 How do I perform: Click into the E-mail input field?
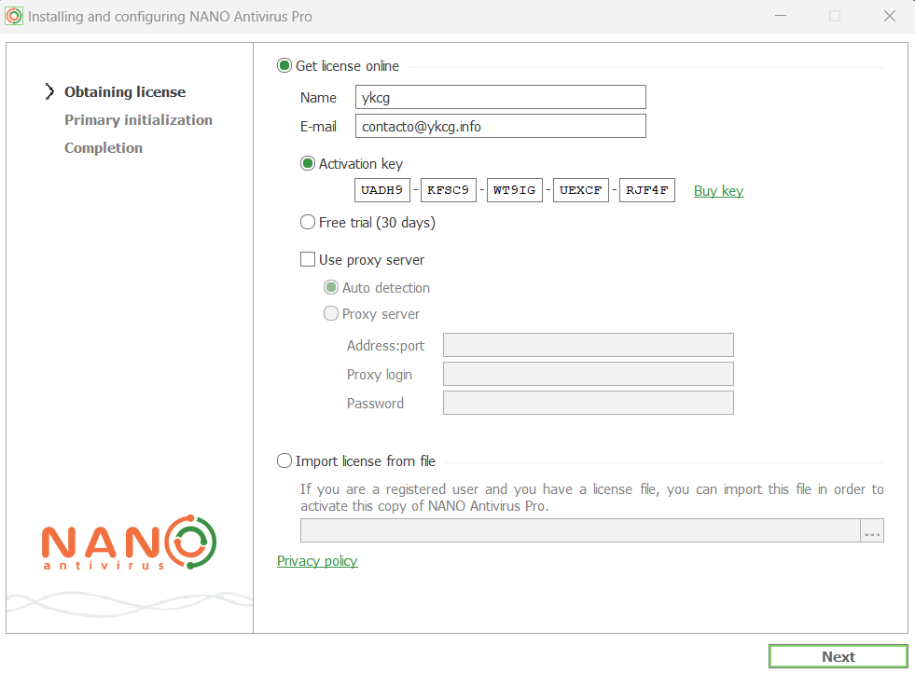[x=500, y=126]
